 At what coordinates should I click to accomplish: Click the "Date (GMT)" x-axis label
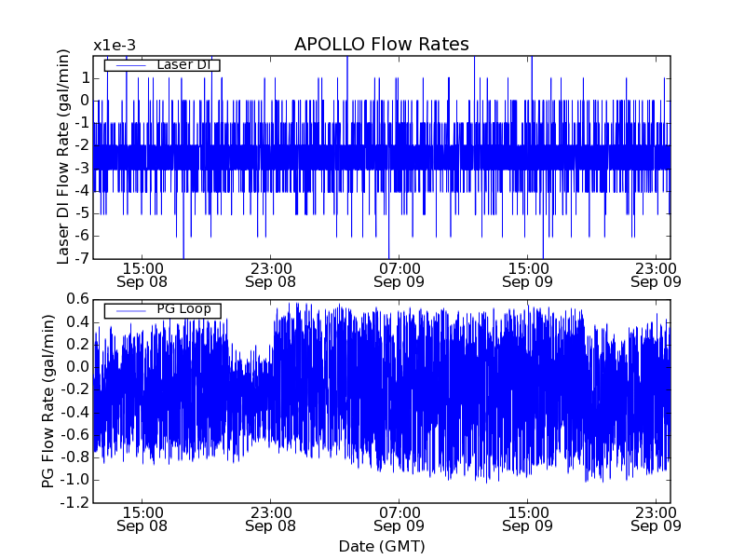click(382, 547)
